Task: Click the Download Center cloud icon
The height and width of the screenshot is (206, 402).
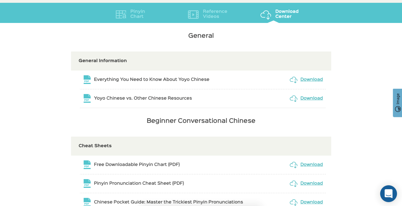Action: coord(265,15)
